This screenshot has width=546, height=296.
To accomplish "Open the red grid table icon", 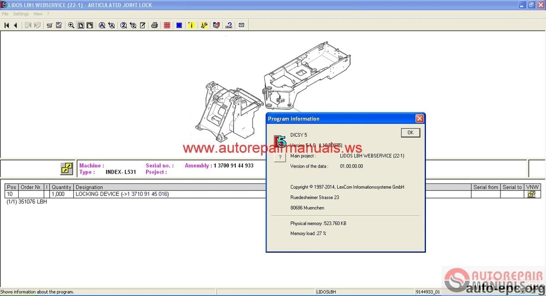I will (x=167, y=26).
